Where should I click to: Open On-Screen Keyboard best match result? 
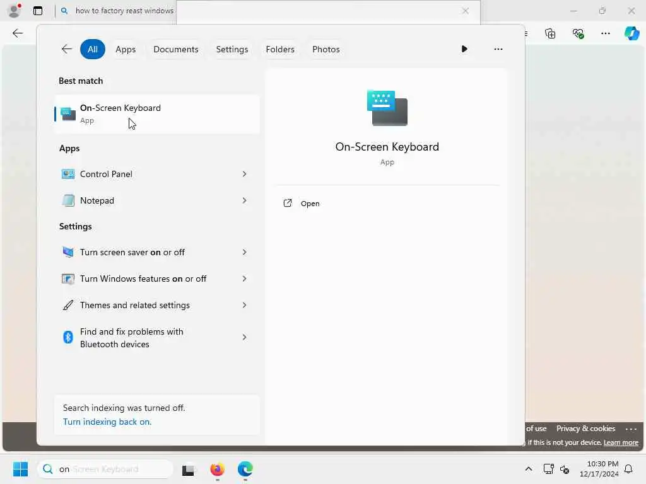157,114
